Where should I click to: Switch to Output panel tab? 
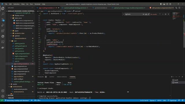pos(52,77)
